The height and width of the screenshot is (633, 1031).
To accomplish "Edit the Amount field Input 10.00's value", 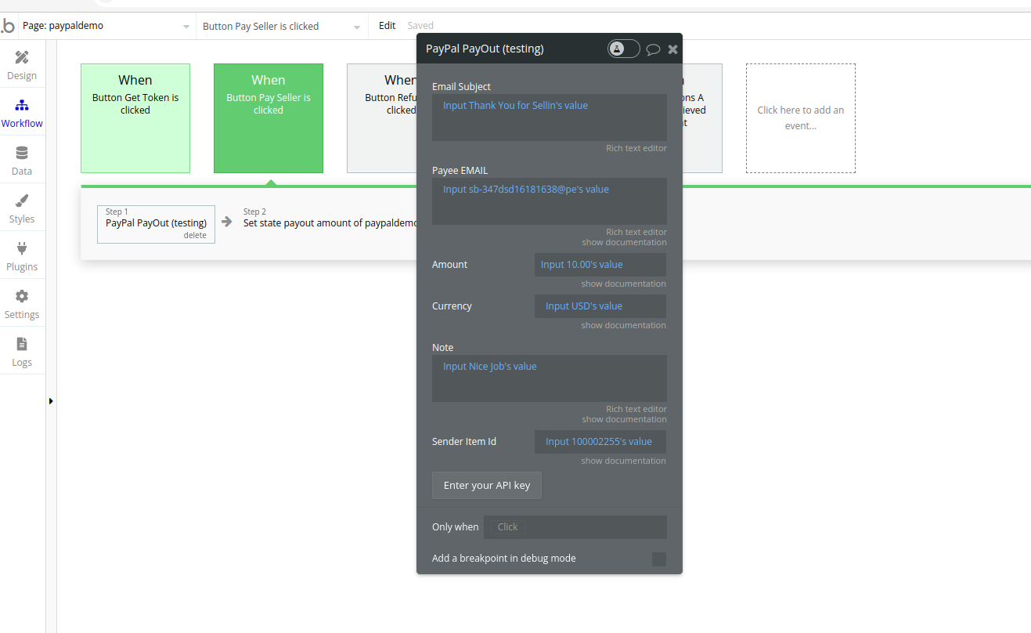I will (600, 265).
